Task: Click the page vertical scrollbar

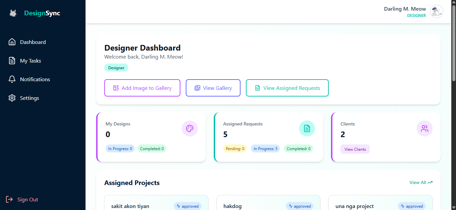Action: click(453, 43)
